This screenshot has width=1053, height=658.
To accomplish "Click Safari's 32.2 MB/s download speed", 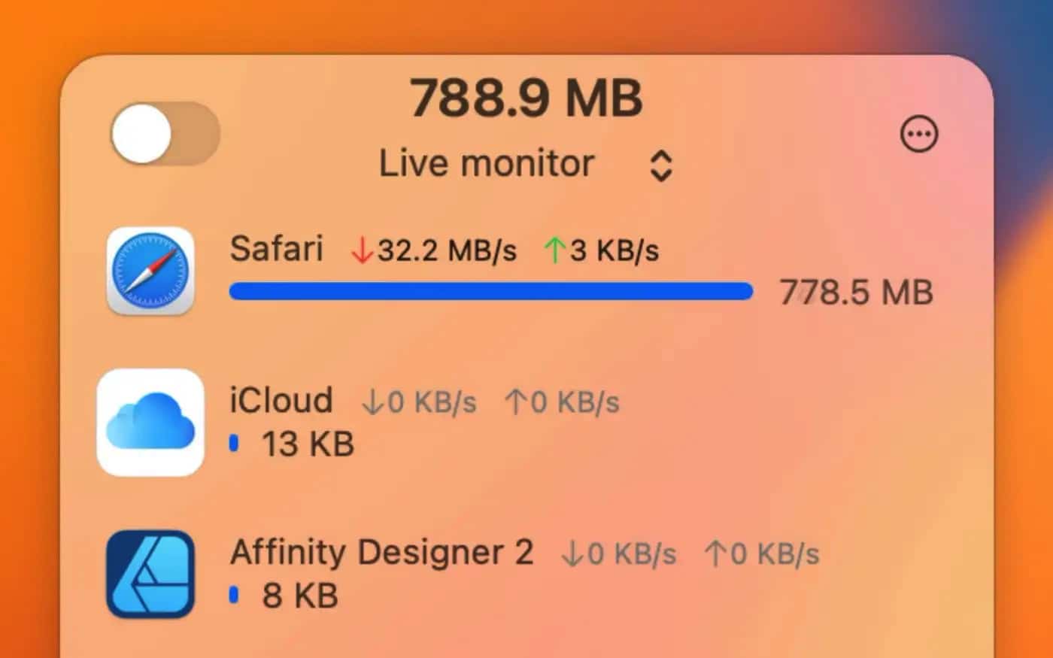I will click(x=447, y=250).
